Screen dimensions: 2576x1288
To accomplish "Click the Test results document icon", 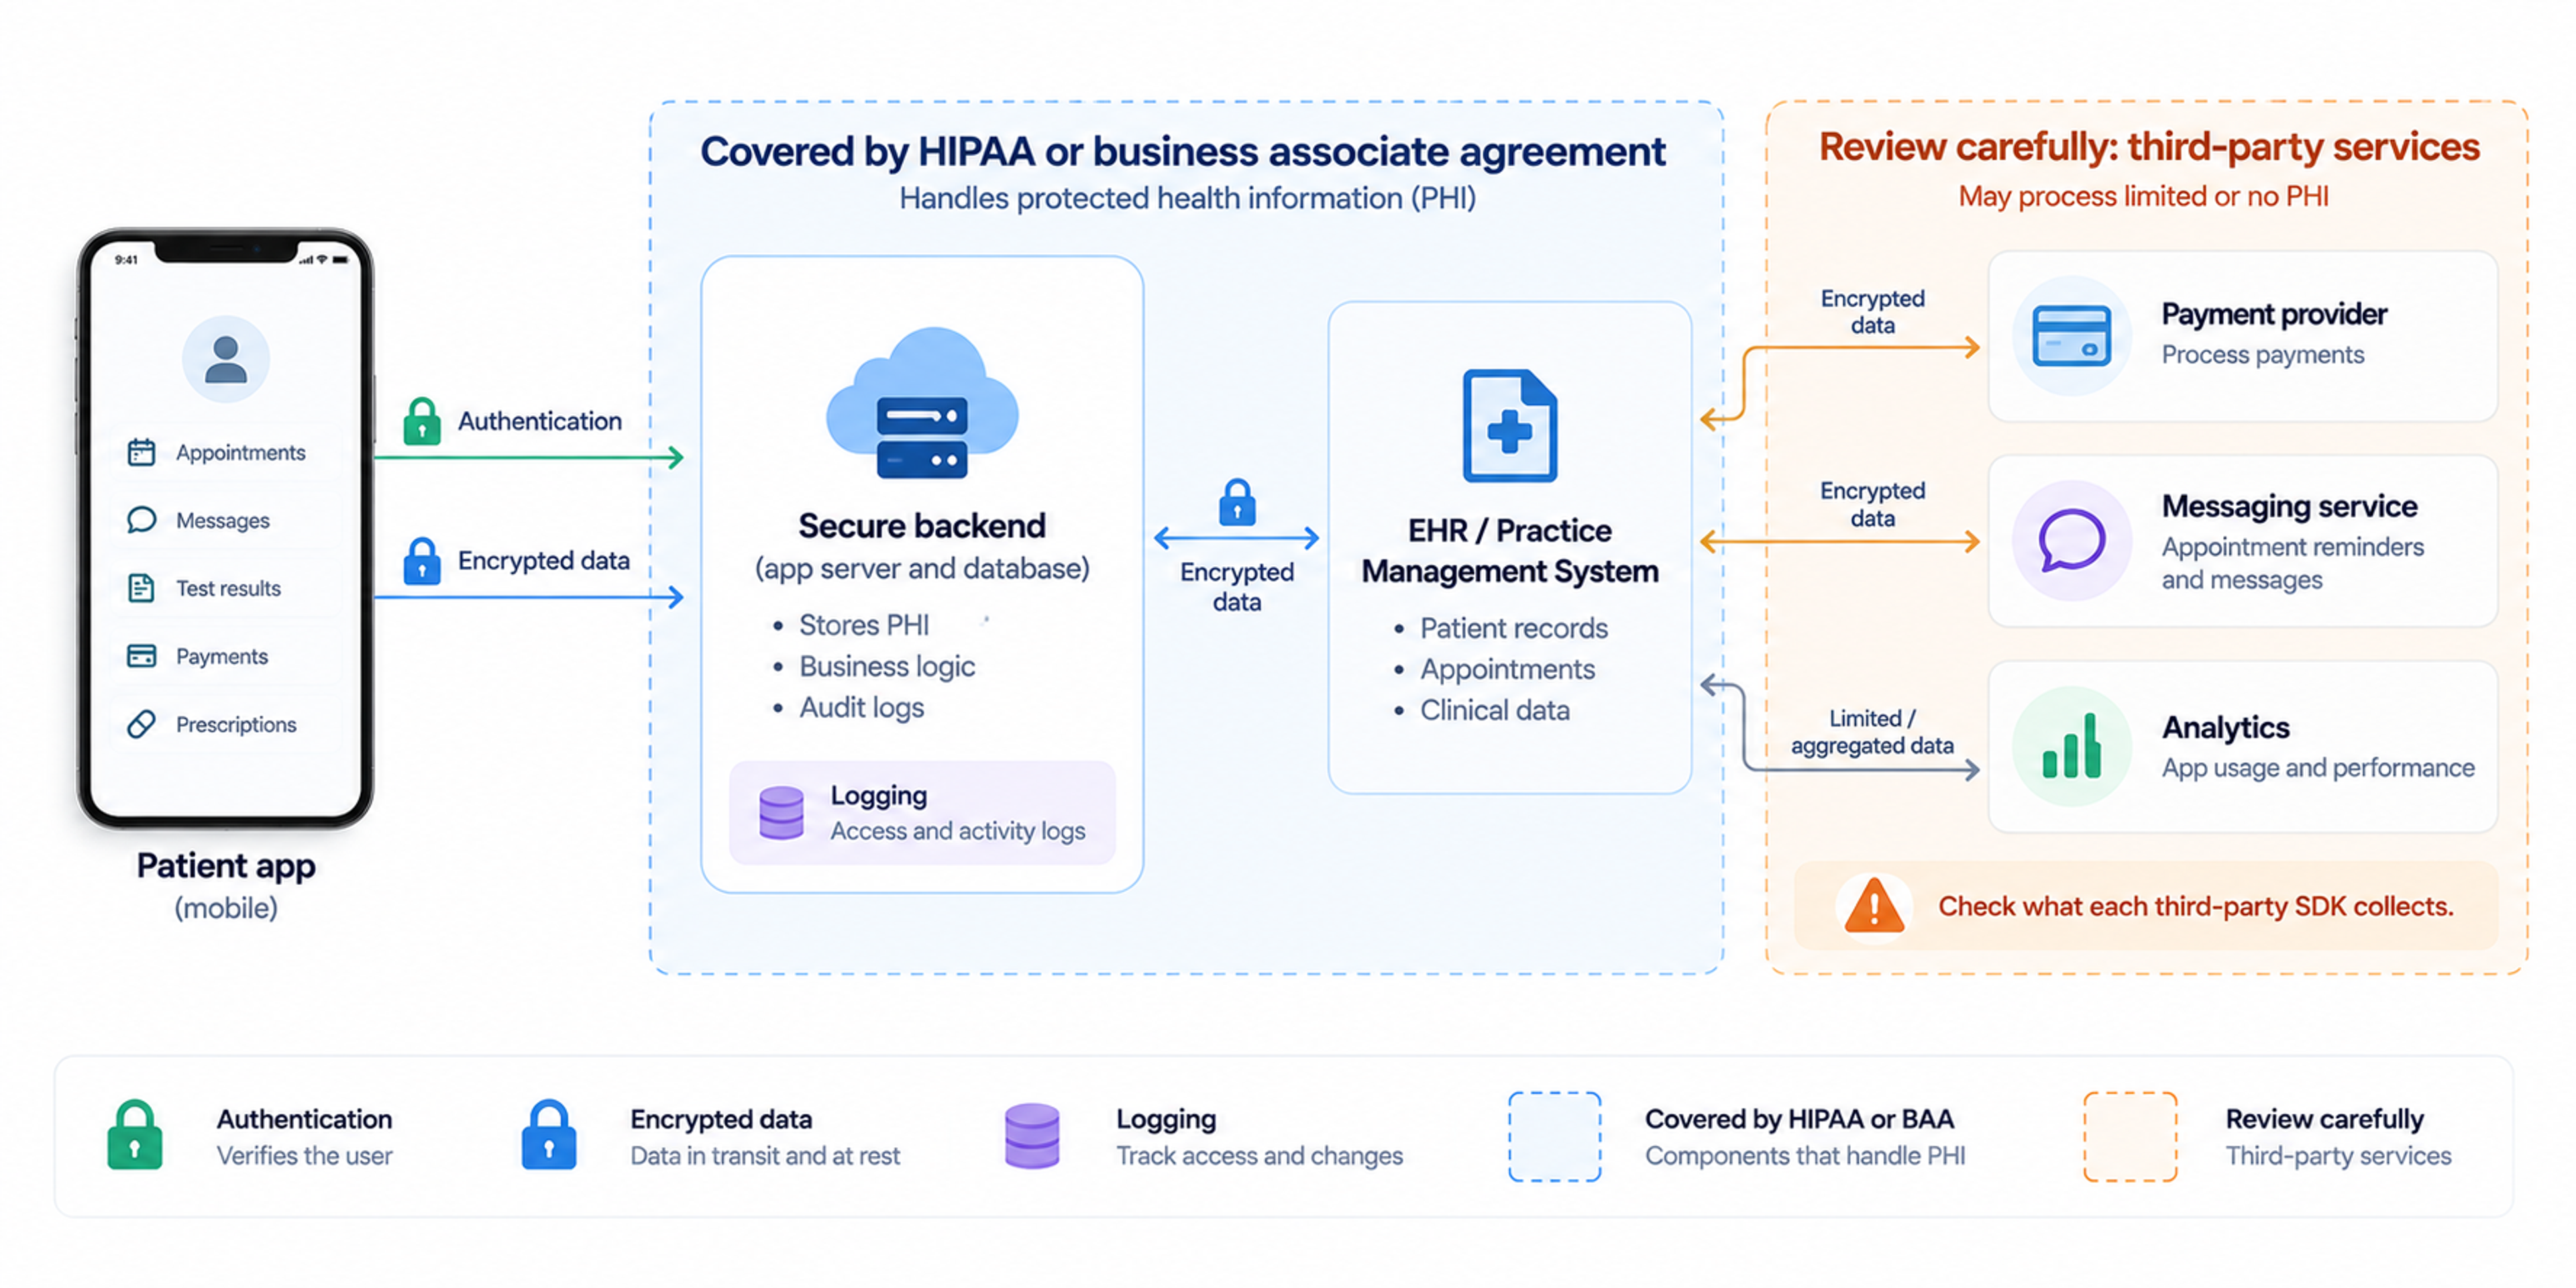I will 141,588.
